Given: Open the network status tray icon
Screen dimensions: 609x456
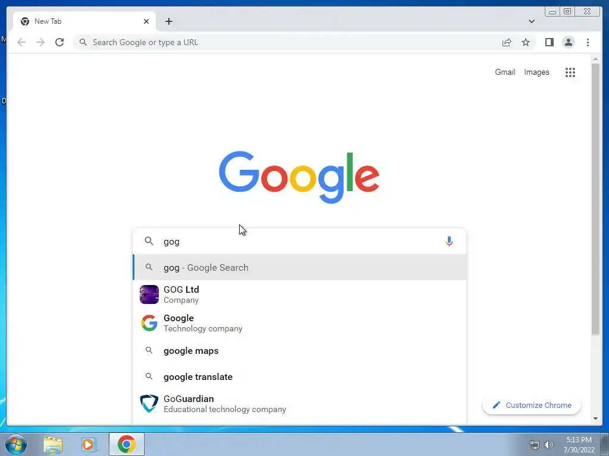Looking at the screenshot, I should click(535, 445).
